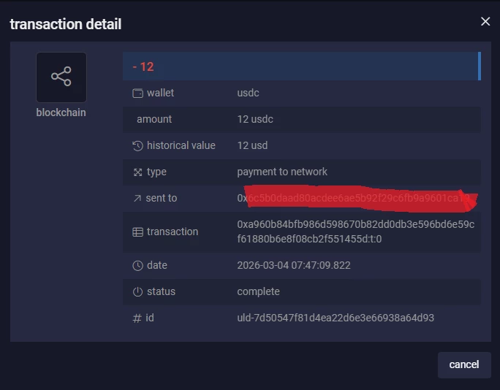Close the transaction detail dialog

click(485, 21)
